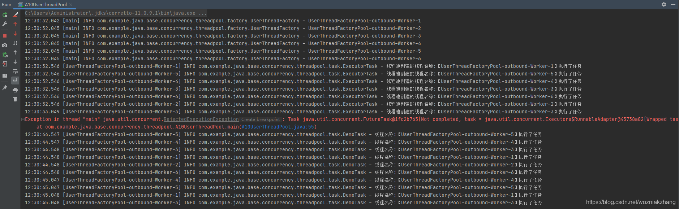Open run configuration wrench settings
The width and height of the screenshot is (679, 209).
tap(5, 24)
